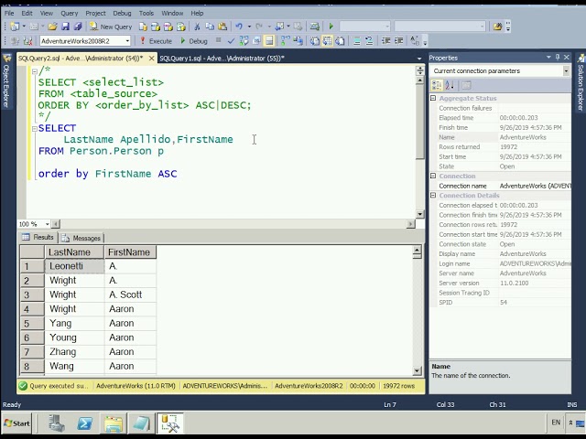
Task: Click the editor vertical scrollbar thumb
Action: (419, 123)
